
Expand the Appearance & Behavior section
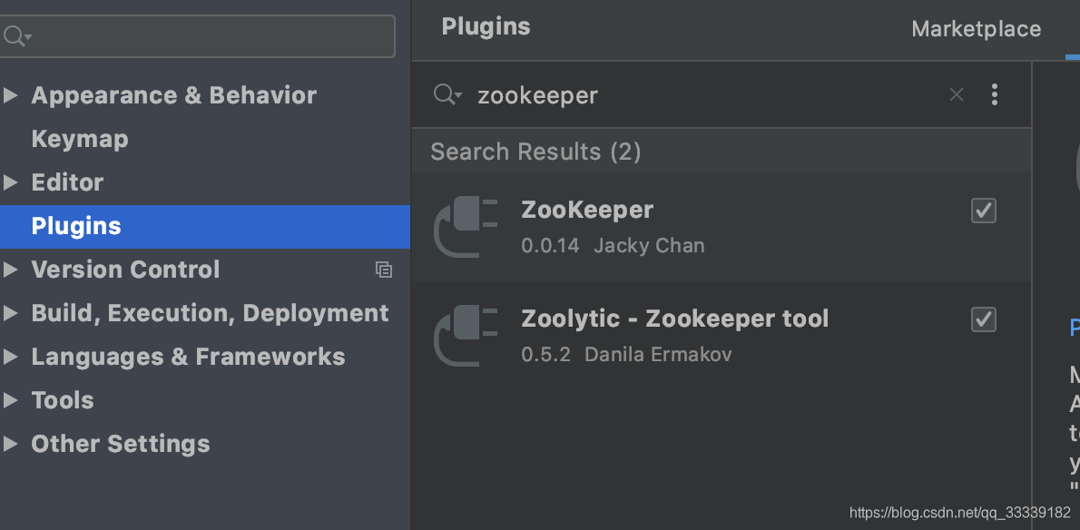click(x=13, y=94)
